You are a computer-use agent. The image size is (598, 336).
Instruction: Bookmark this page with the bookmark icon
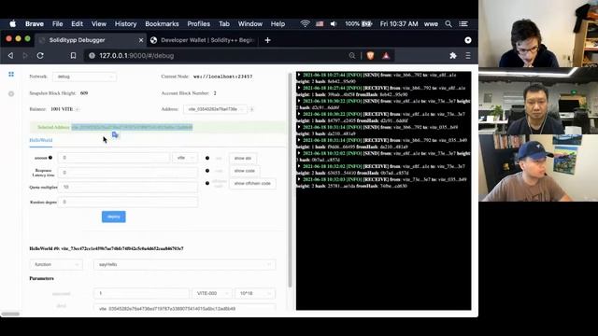point(73,56)
